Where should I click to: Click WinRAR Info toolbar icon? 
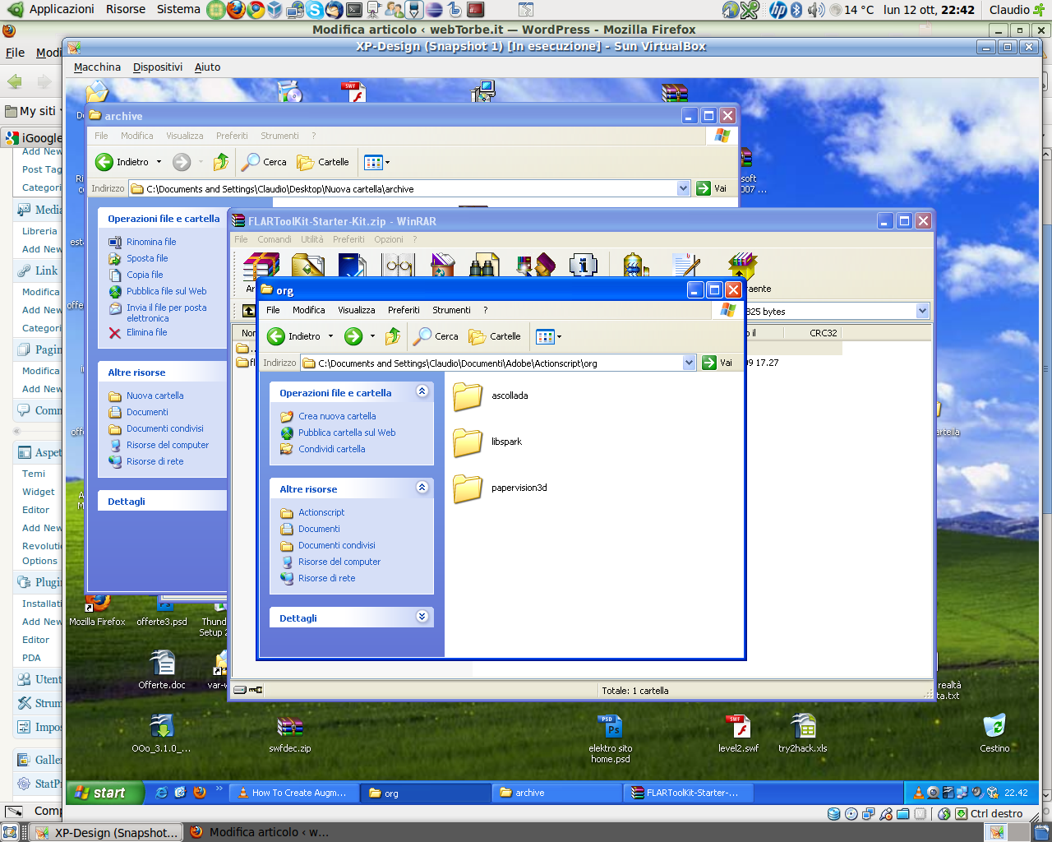click(x=583, y=266)
